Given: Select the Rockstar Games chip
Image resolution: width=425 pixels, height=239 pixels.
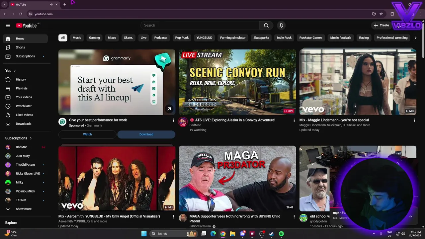Looking at the screenshot, I should tap(311, 38).
